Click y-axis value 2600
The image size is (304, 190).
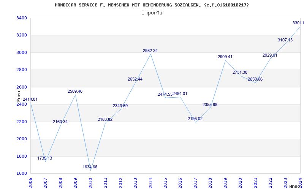21,87
